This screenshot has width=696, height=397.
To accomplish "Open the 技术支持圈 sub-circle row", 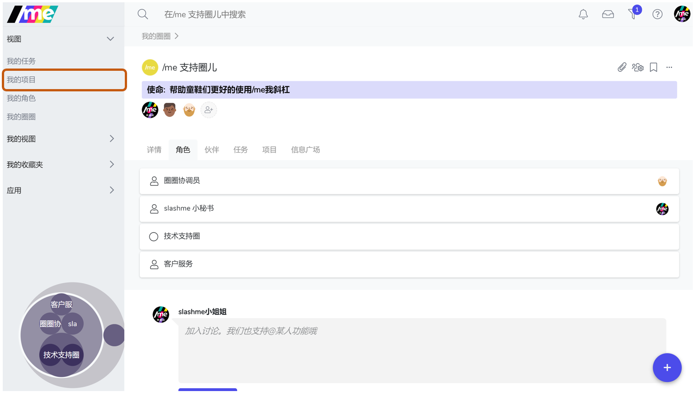I will click(409, 237).
